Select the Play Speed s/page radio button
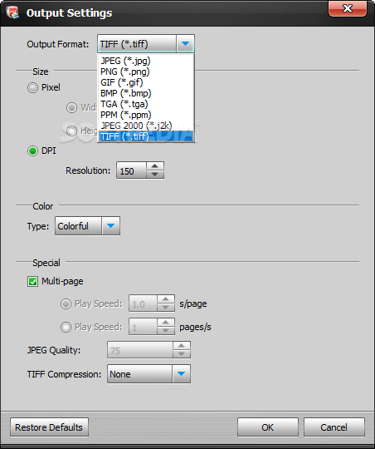375x449 pixels. (66, 303)
